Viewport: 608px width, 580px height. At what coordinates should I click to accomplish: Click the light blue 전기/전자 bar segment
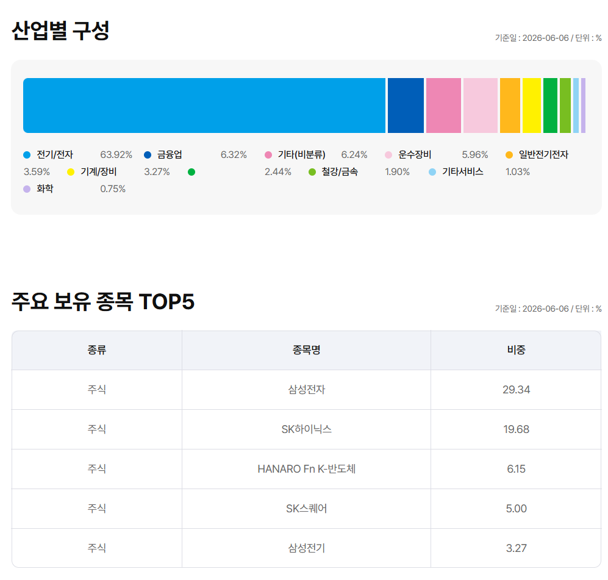[204, 106]
